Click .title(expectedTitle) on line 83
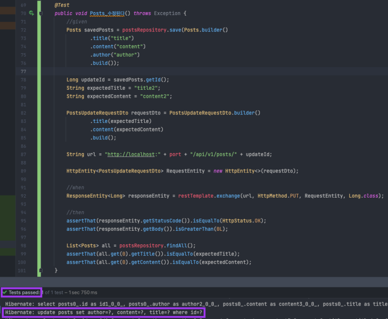Image resolution: width=388 pixels, height=319 pixels. [121, 121]
